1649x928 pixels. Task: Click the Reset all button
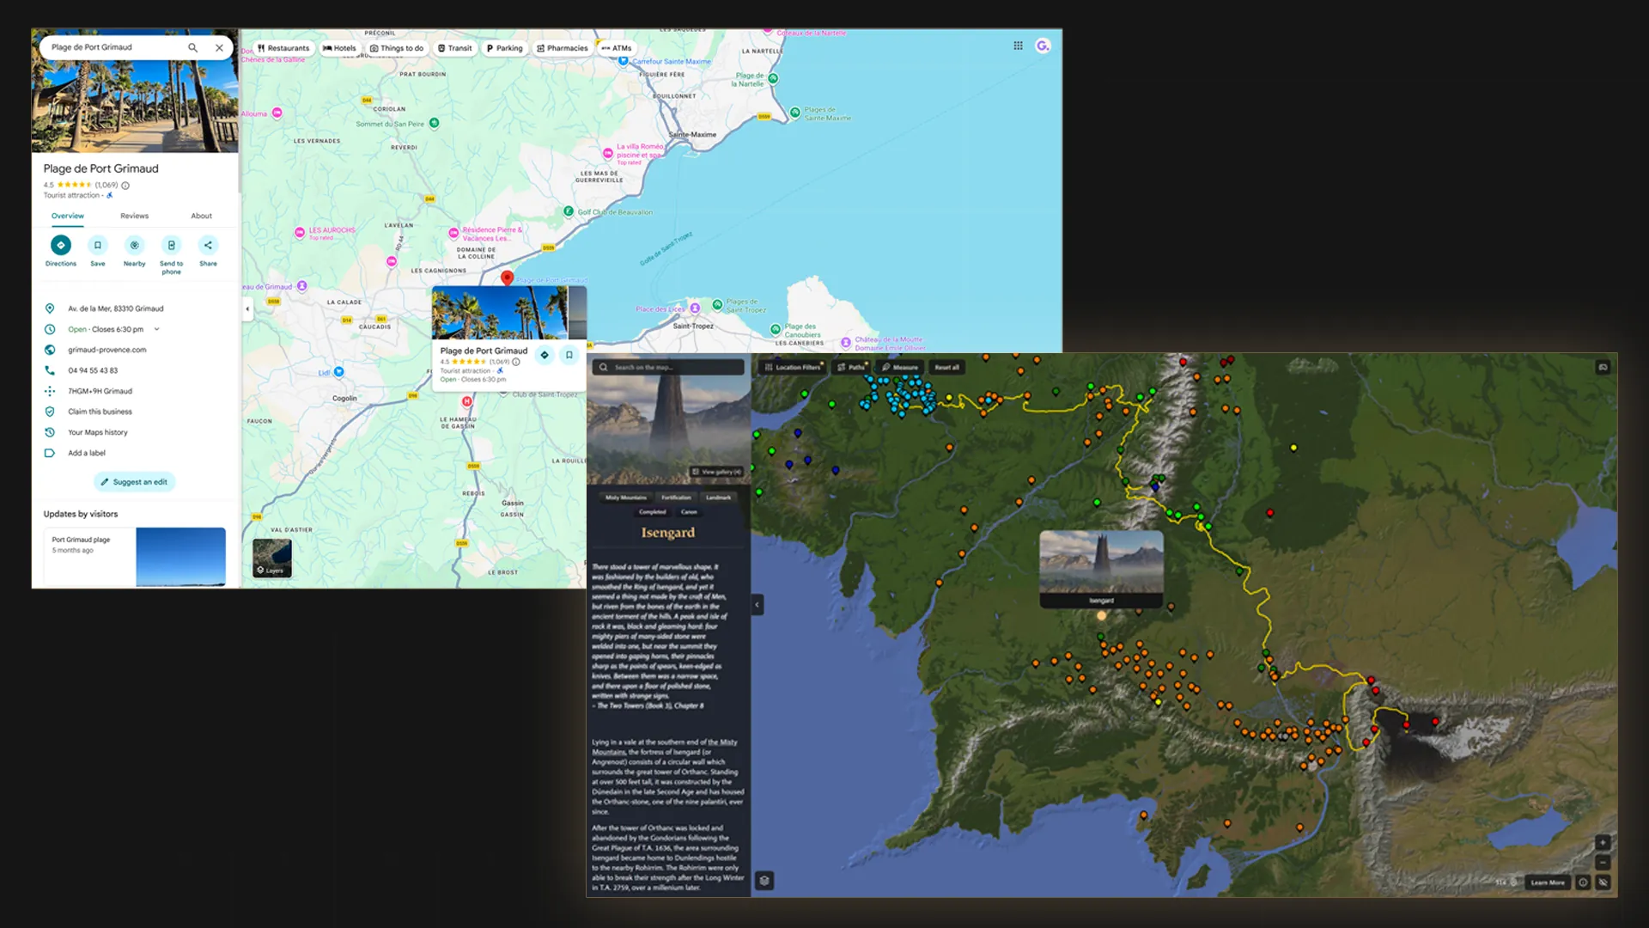(946, 367)
